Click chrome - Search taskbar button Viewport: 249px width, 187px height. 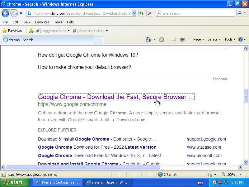click(107, 183)
